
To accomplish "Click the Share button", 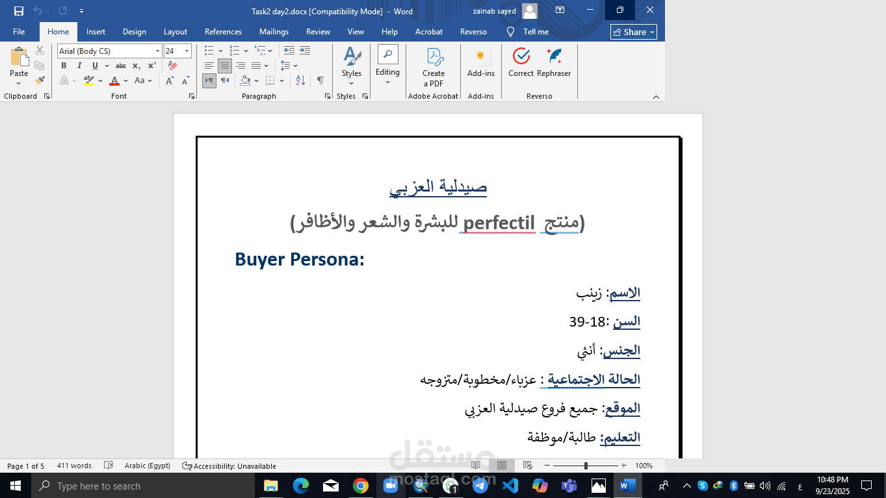I will [x=634, y=32].
